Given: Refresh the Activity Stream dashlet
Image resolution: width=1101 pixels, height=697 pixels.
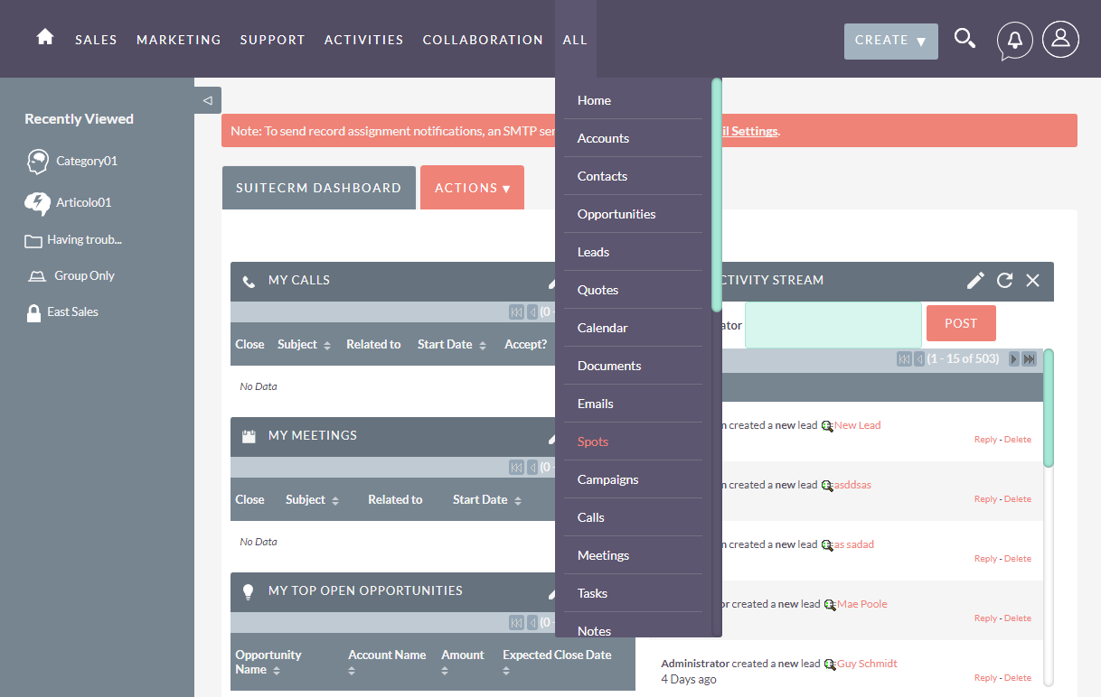Looking at the screenshot, I should (1004, 281).
